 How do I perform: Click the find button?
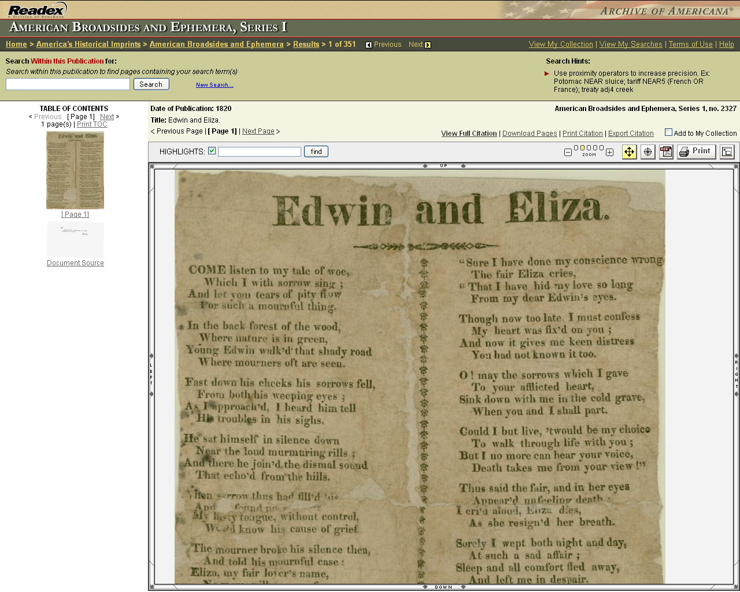(x=316, y=151)
